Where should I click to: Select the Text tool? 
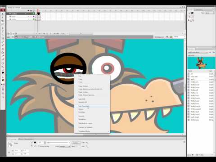pyautogui.click(x=3, y=31)
